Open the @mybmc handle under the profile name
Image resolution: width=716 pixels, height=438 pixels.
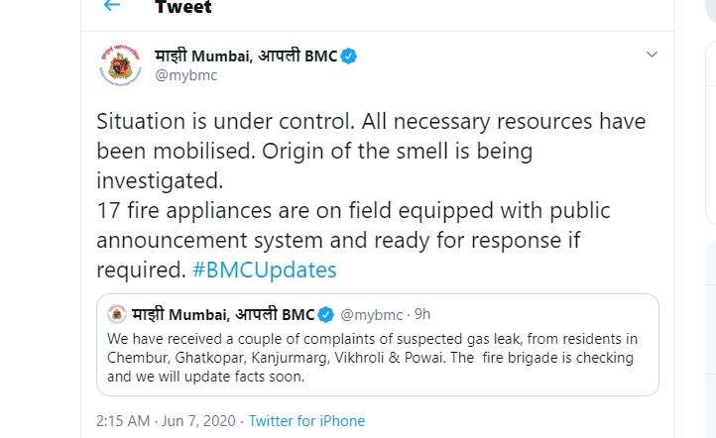click(x=185, y=75)
